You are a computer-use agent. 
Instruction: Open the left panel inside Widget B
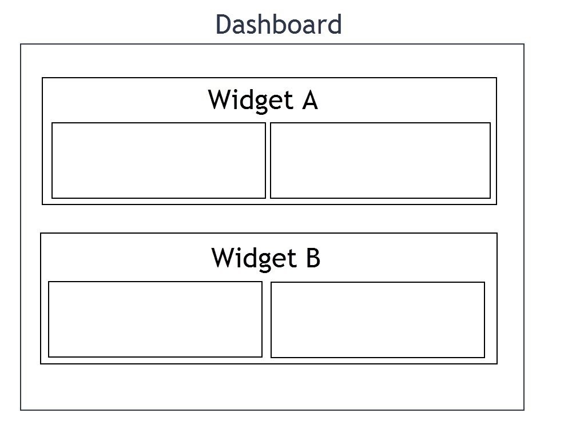point(156,319)
